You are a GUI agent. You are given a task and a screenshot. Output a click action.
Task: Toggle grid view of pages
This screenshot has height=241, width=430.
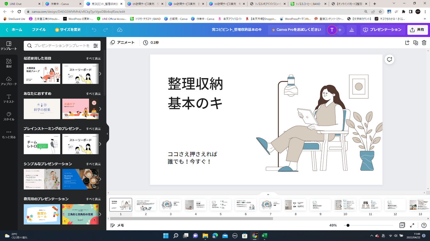[x=402, y=225]
